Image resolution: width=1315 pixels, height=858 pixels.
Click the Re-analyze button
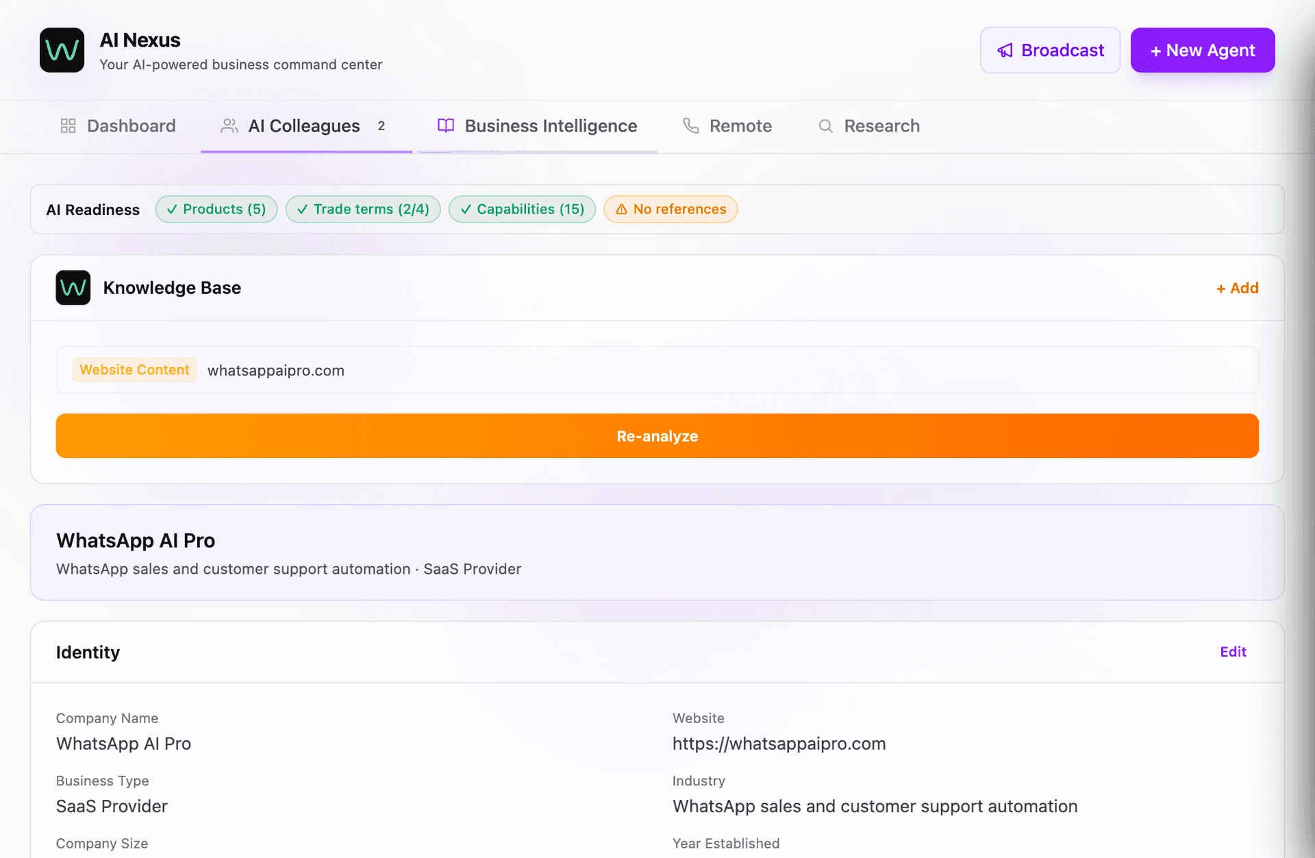coord(657,436)
